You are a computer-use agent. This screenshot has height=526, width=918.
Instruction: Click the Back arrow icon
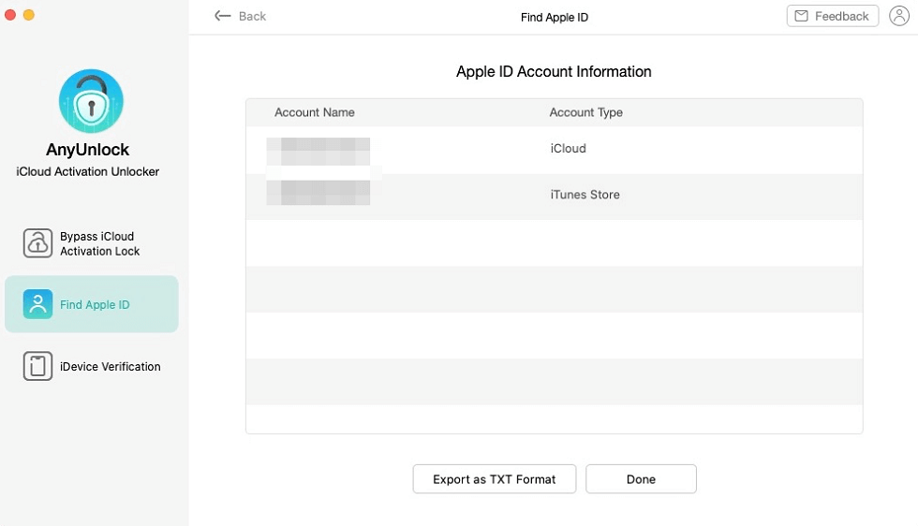[x=222, y=16]
